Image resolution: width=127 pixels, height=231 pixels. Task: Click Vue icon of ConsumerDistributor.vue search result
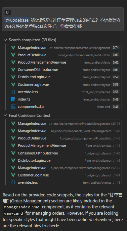click(x=13, y=70)
